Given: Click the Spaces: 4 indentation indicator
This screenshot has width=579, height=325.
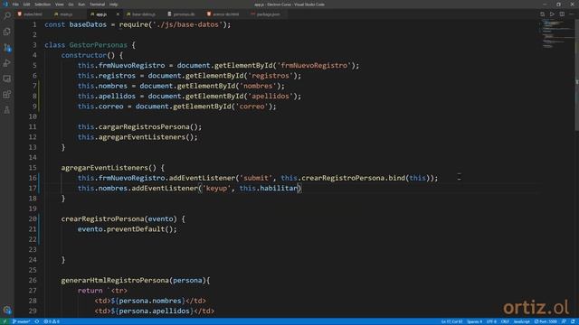Looking at the screenshot, I should tap(474, 321).
